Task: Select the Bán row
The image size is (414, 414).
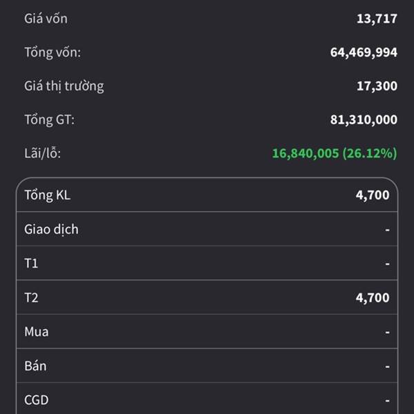Action: pyautogui.click(x=207, y=366)
